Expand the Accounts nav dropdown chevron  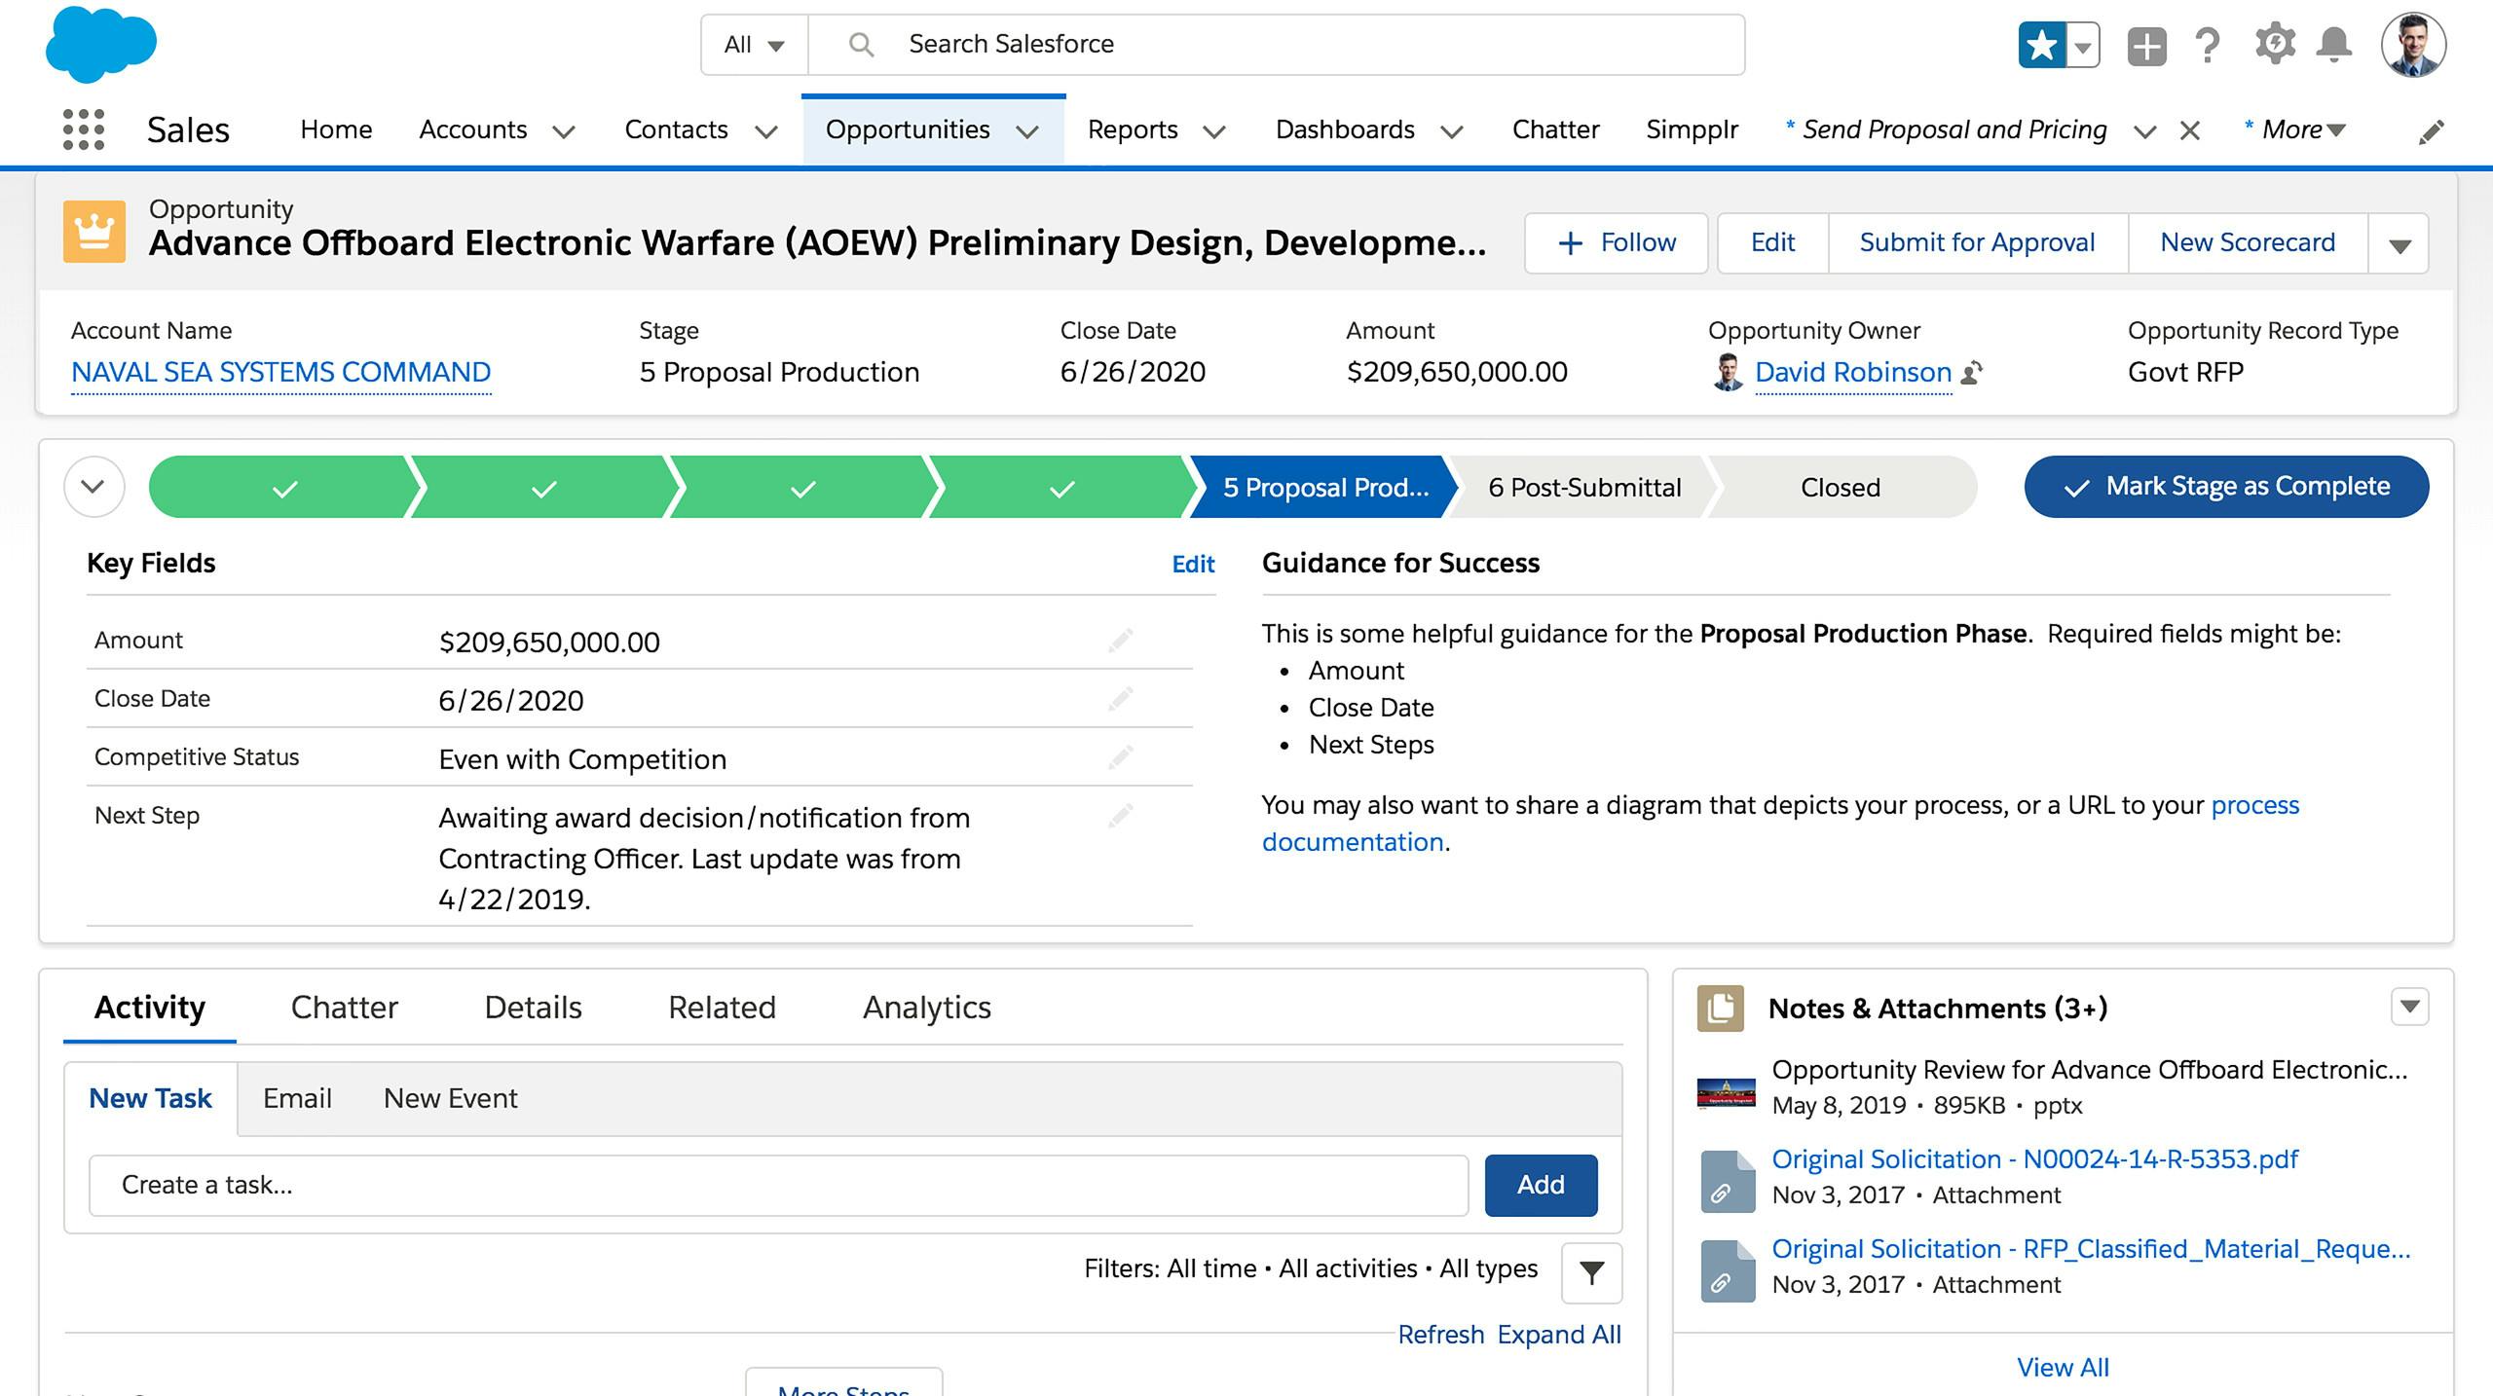click(x=564, y=131)
